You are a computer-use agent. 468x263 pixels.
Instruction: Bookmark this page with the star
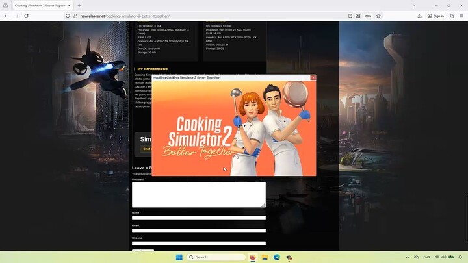pyautogui.click(x=378, y=16)
